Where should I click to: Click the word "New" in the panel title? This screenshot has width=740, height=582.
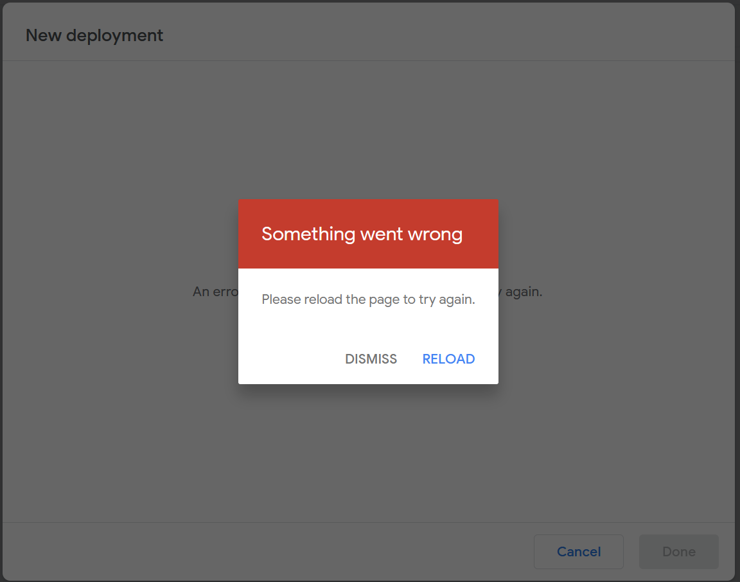tap(44, 35)
